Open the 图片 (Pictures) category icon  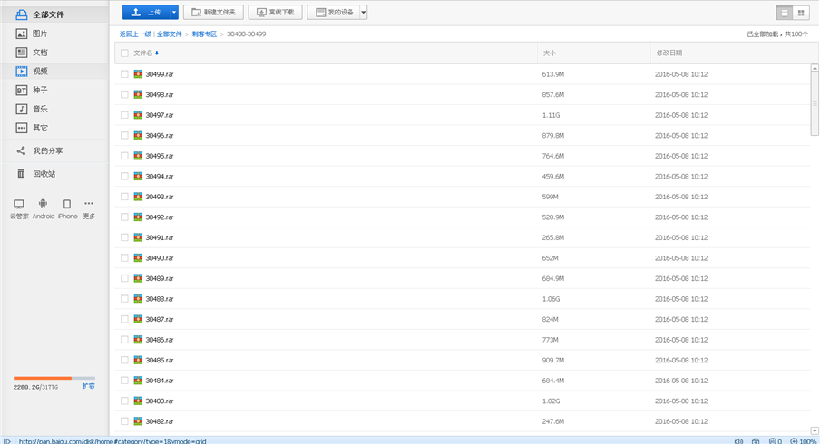22,34
